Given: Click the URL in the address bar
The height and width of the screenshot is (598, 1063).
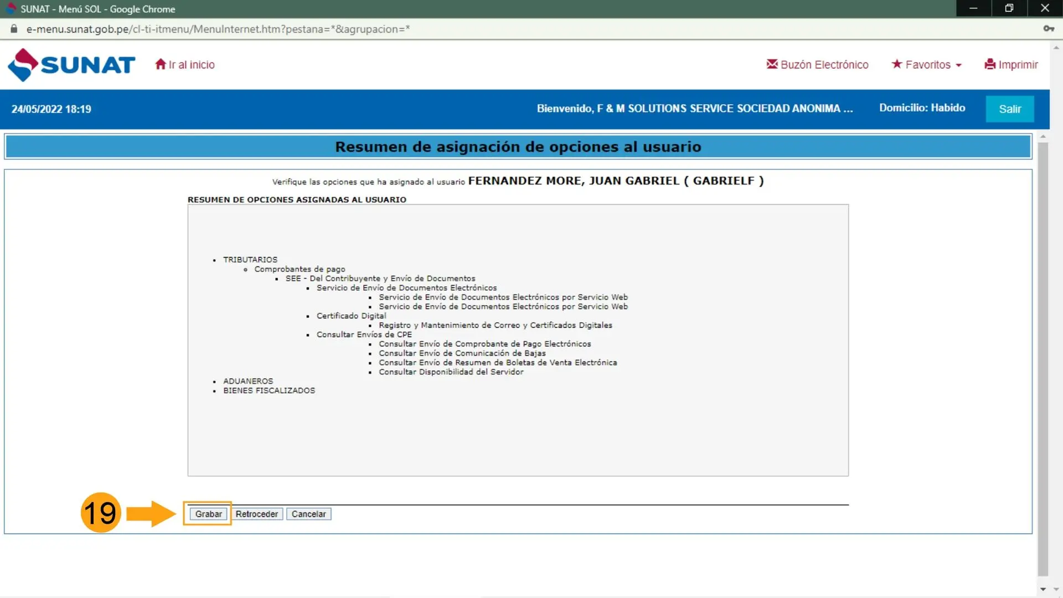Looking at the screenshot, I should coord(218,29).
